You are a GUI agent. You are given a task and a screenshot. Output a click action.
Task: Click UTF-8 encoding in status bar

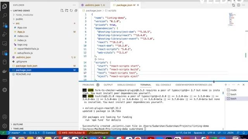pyautogui.click(x=211, y=133)
